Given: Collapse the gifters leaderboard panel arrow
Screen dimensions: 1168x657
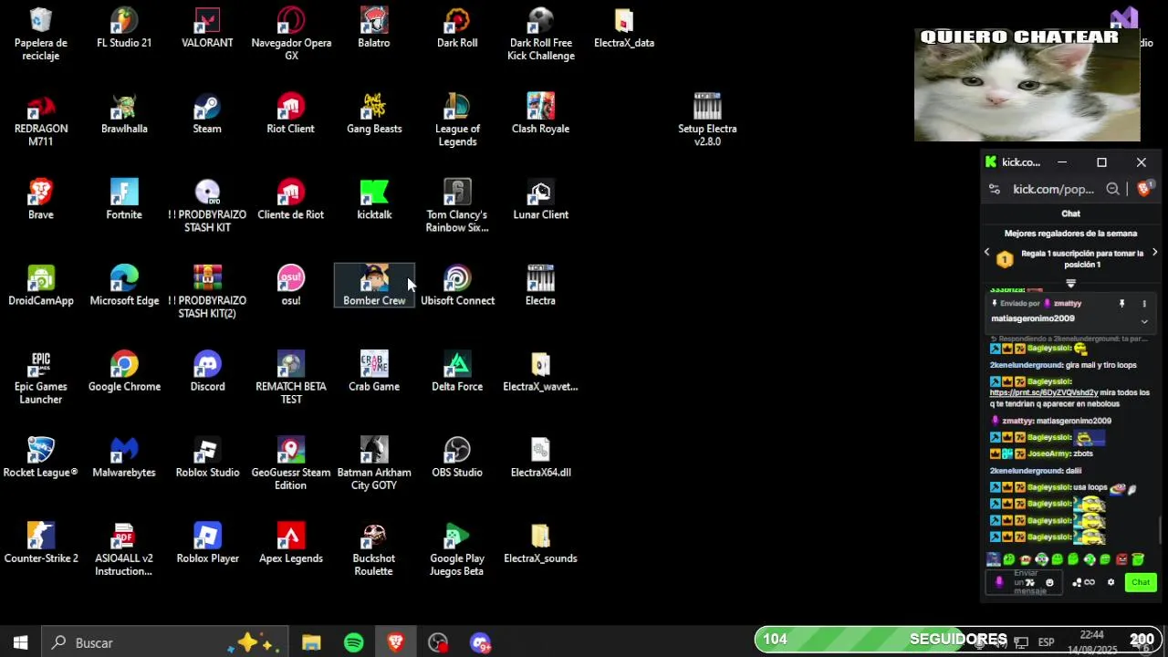Looking at the screenshot, I should coord(1071,283).
